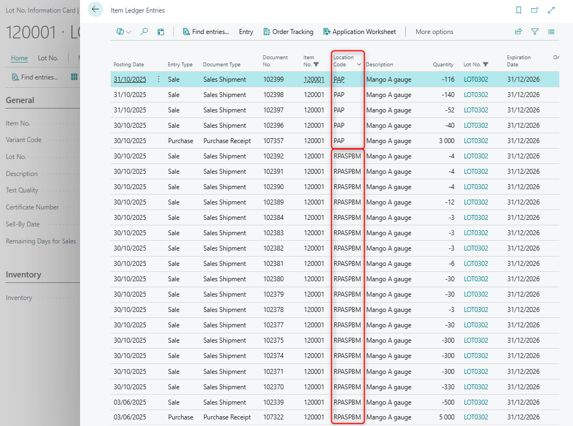Show row options for first 31/10/2025 entry

(159, 79)
